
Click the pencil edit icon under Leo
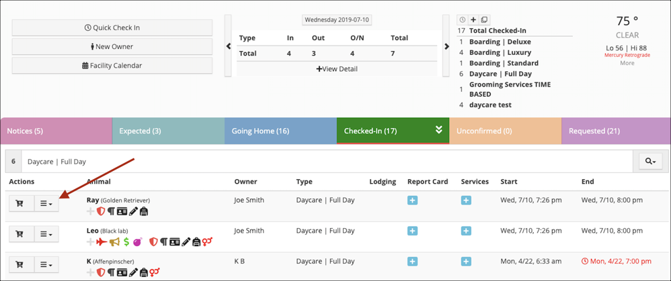coord(186,241)
